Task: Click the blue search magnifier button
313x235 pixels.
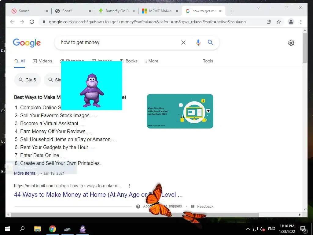Action: pyautogui.click(x=210, y=42)
